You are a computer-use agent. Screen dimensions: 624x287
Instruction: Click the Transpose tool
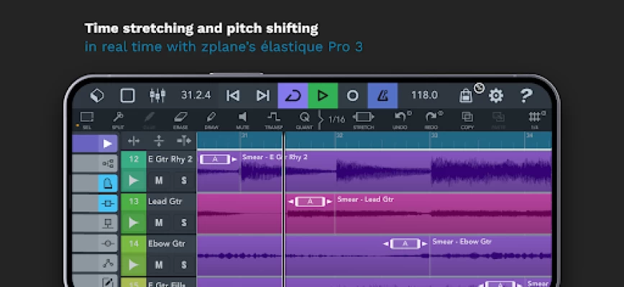coord(273,118)
